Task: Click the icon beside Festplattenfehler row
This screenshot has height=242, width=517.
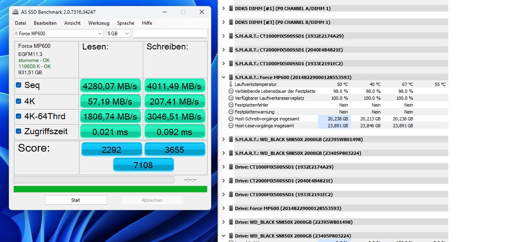Action: pos(231,105)
